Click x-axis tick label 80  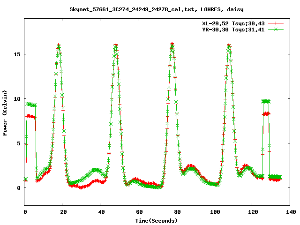(177, 212)
